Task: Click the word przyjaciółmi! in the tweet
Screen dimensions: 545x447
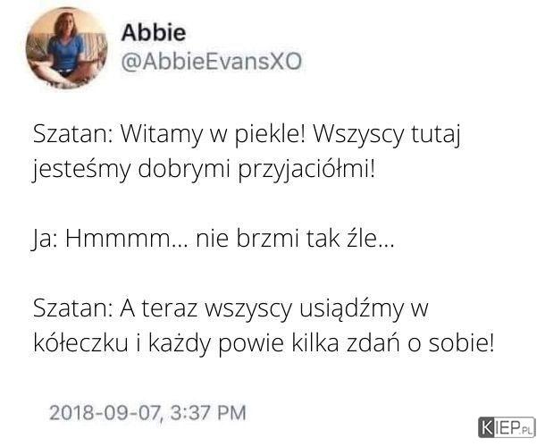Action: tap(307, 170)
